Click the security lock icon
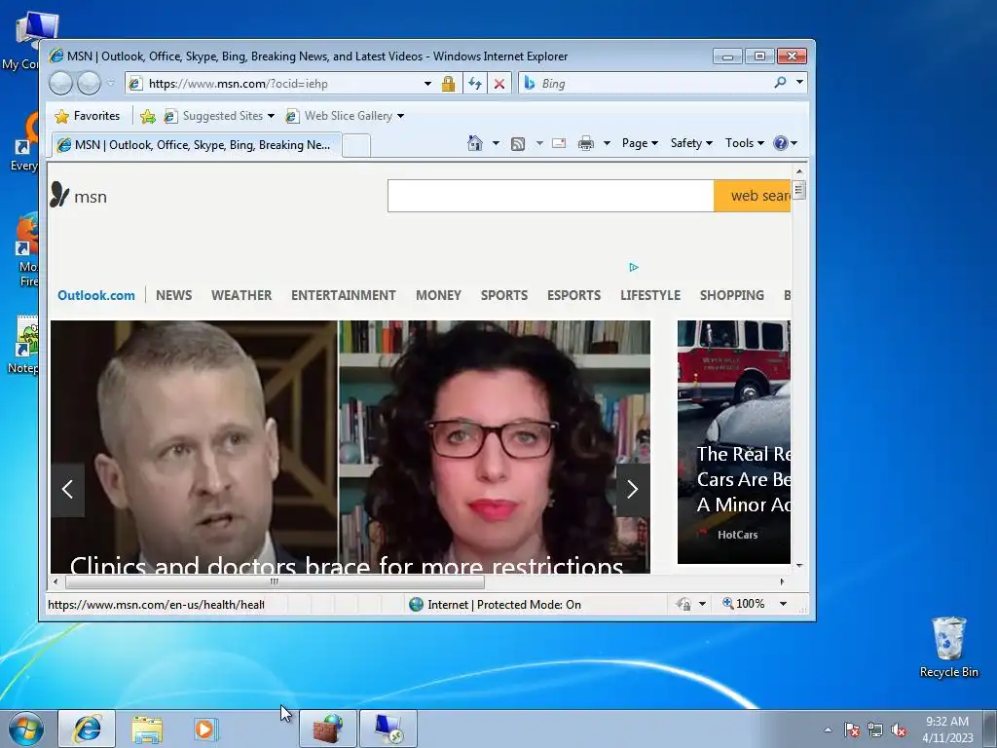The image size is (997, 748). pos(448,84)
